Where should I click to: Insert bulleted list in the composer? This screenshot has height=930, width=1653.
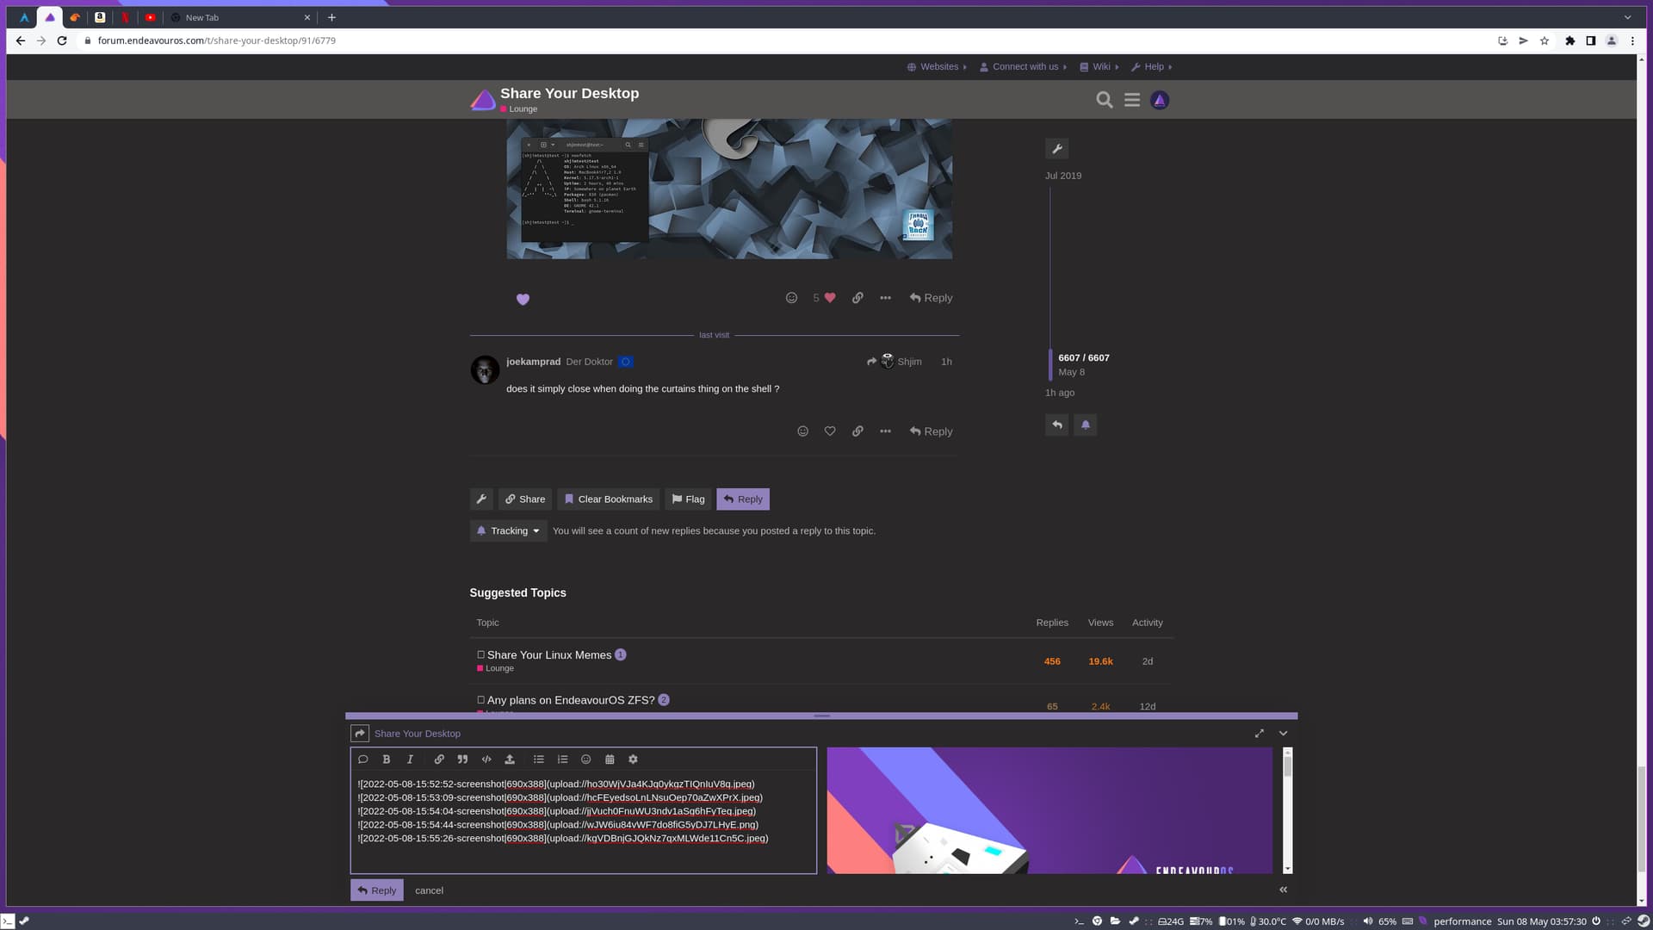click(539, 759)
